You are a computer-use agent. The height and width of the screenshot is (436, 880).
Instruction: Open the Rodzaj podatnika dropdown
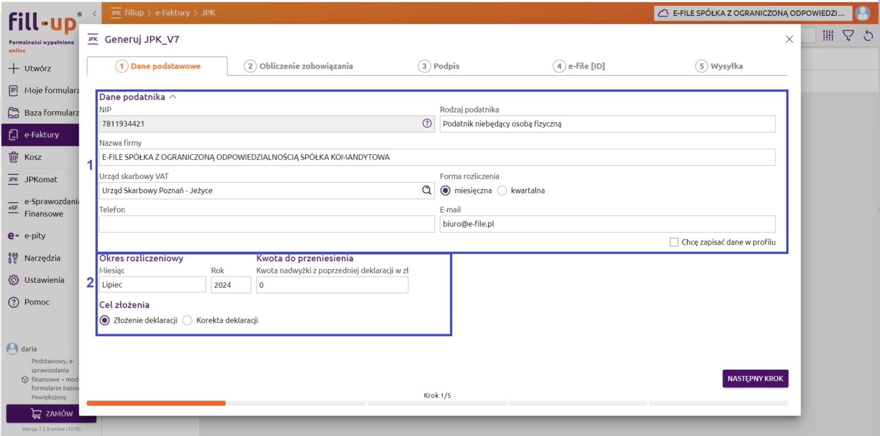coord(608,123)
